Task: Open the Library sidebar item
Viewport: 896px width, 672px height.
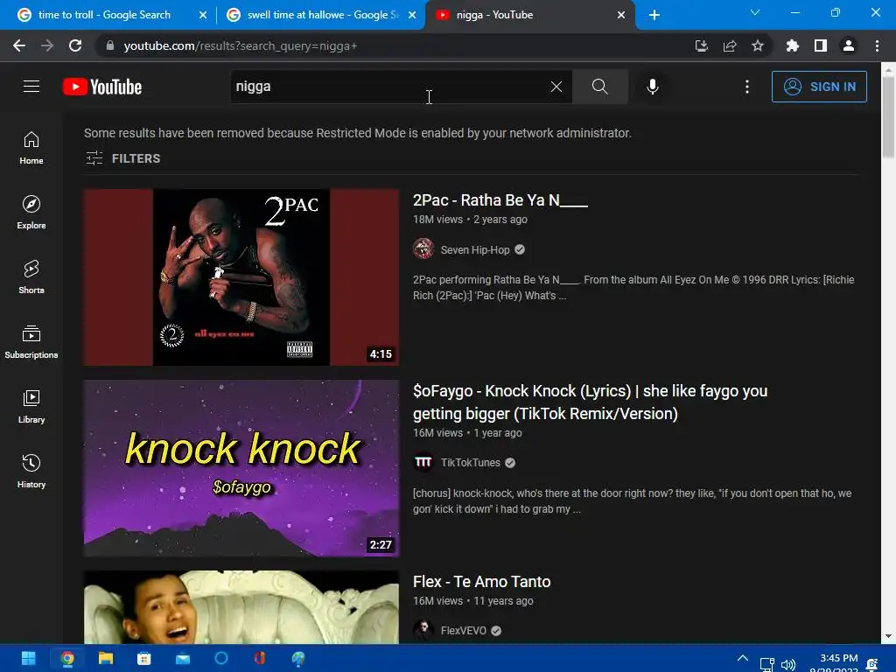Action: point(31,406)
